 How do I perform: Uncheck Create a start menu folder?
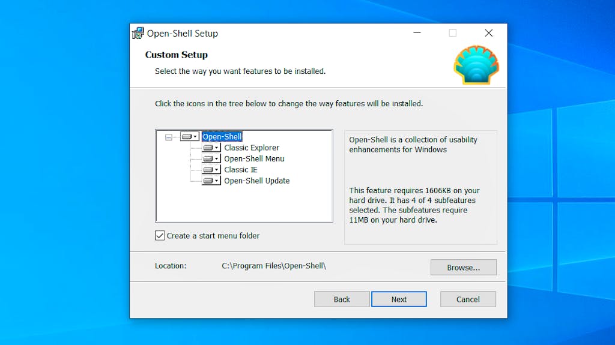click(x=160, y=236)
